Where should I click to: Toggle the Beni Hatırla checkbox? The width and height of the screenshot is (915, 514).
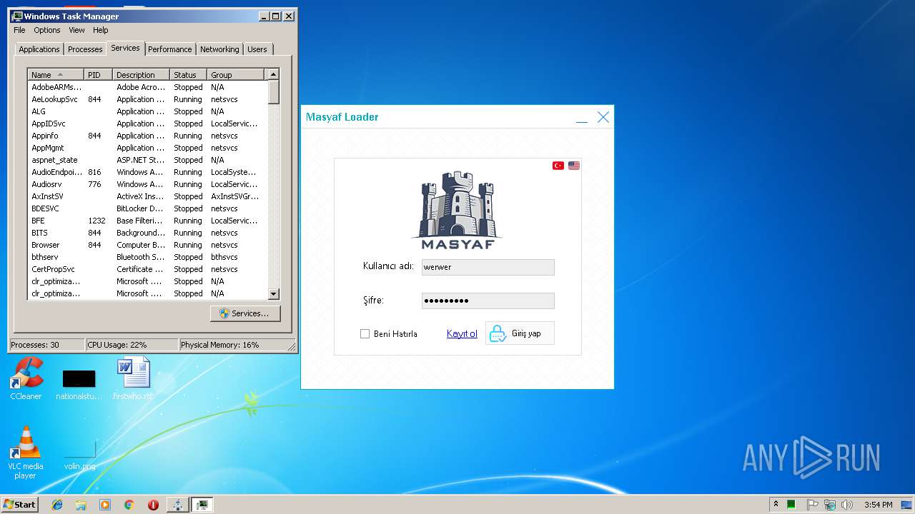tap(365, 333)
